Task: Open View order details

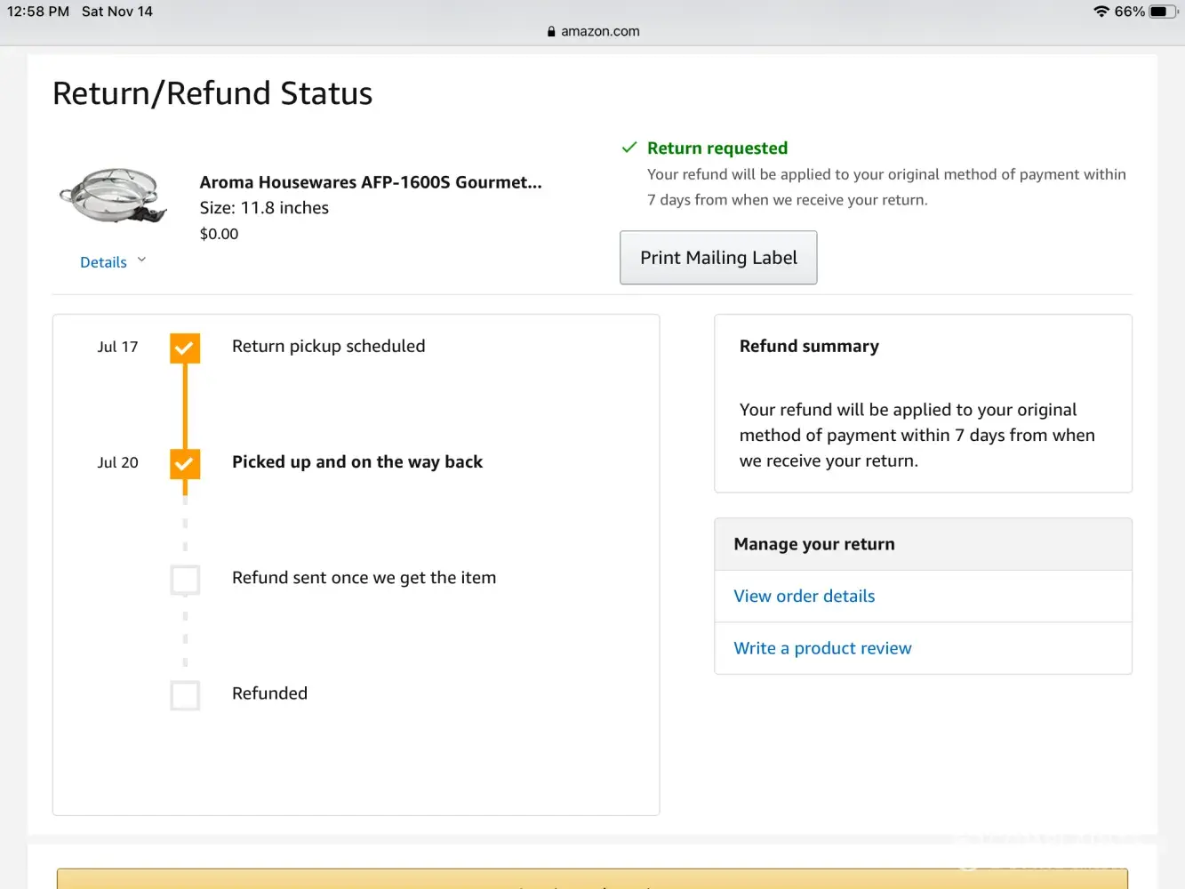Action: tap(804, 597)
